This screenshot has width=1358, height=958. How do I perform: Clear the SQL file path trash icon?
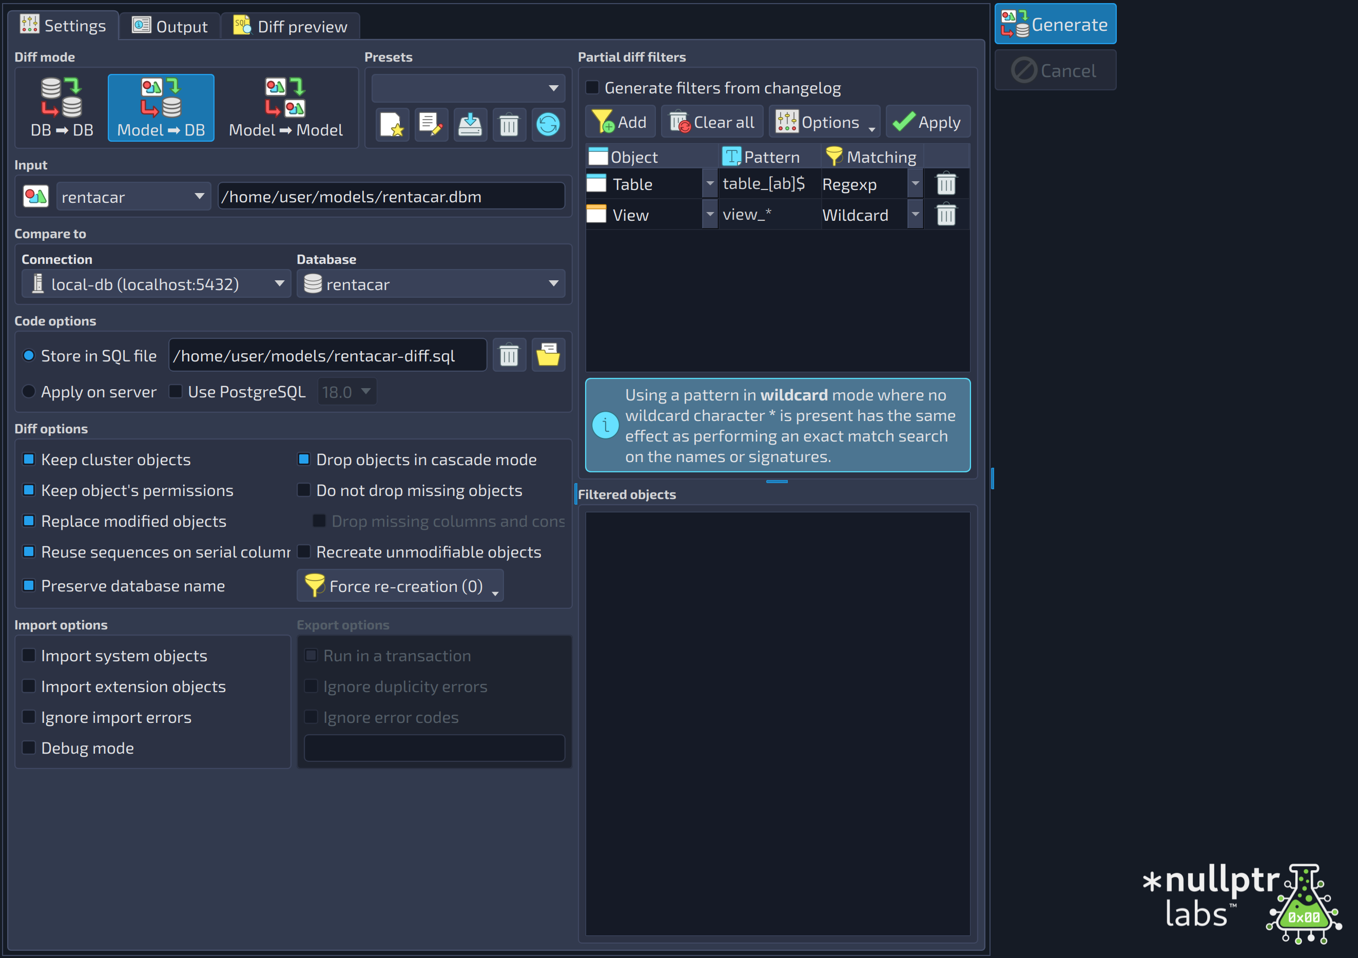(x=509, y=355)
